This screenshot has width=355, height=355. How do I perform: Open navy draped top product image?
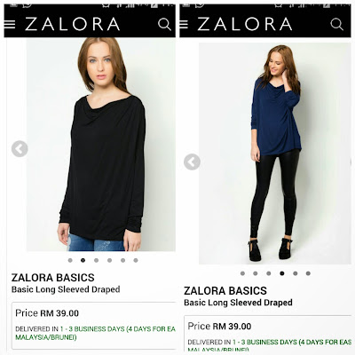[275, 154]
